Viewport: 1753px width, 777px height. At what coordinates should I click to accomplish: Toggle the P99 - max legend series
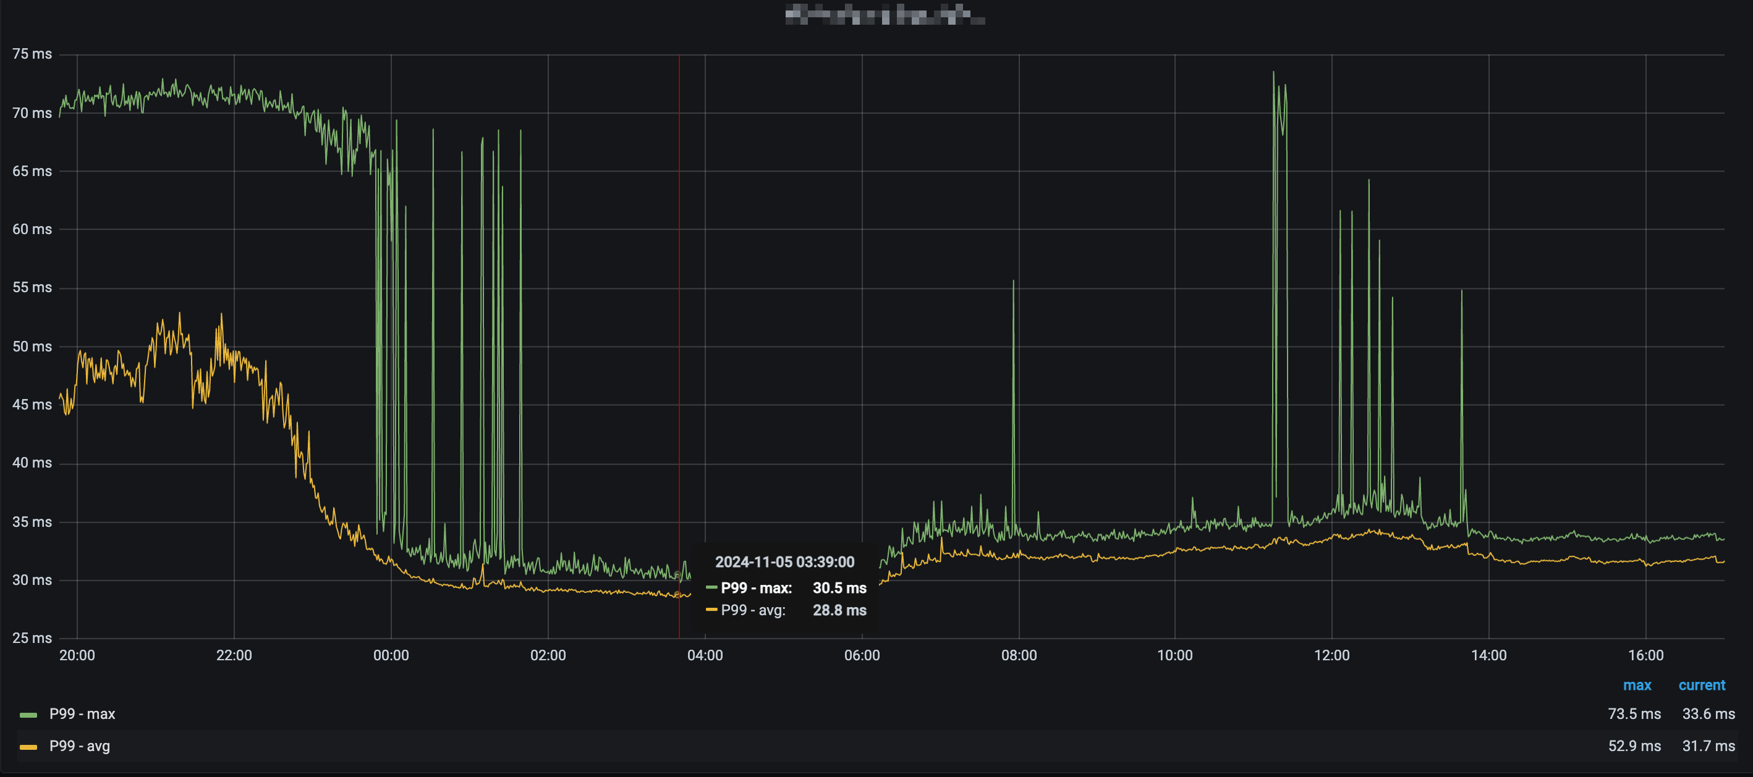coord(82,714)
